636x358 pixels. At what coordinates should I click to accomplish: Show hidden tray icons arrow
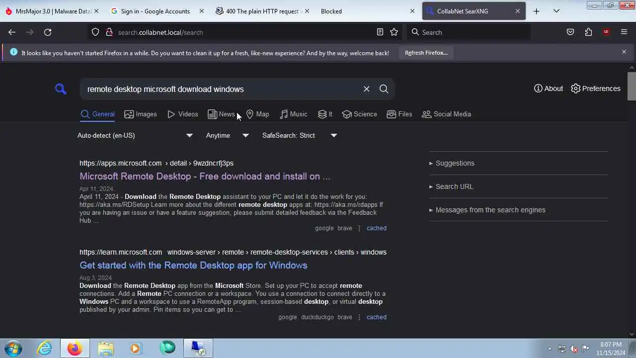[x=550, y=349]
